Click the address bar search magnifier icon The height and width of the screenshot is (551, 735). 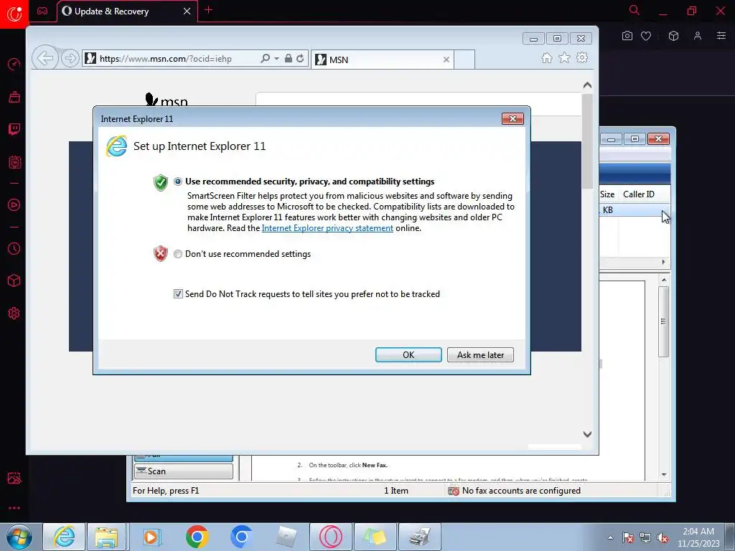point(266,58)
